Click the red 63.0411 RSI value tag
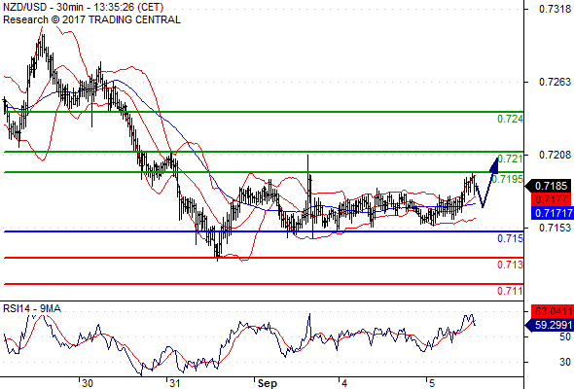The image size is (574, 389). tap(553, 311)
